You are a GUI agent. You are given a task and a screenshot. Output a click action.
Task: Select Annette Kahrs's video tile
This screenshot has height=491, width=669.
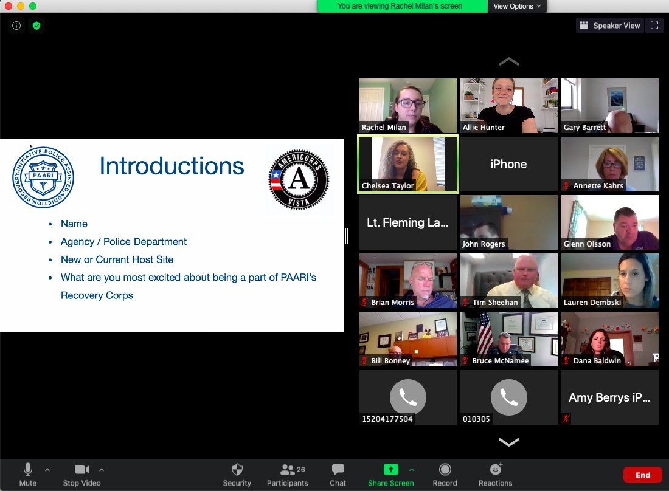point(609,164)
